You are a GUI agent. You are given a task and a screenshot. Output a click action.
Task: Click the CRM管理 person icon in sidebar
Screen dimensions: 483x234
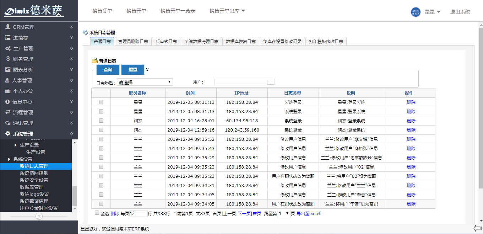pyautogui.click(x=8, y=27)
